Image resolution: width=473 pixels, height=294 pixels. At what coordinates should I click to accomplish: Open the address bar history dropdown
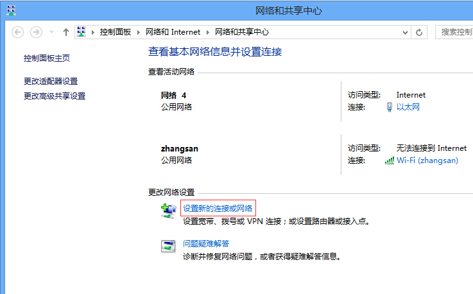tap(405, 32)
